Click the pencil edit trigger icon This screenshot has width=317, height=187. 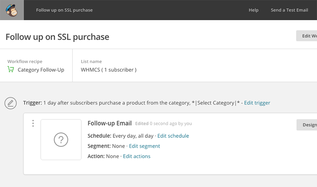coord(11,103)
